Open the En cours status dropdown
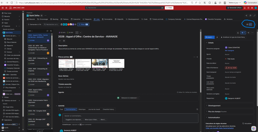This screenshot has height=132, width=258. [x=209, y=37]
